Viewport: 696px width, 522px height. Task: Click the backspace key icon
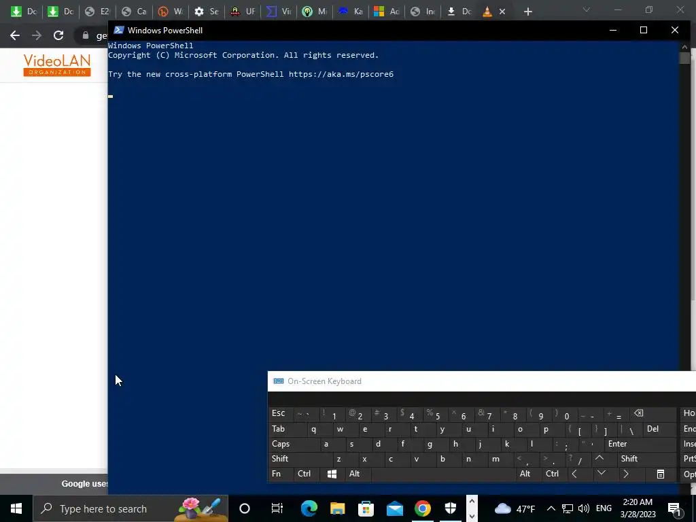639,413
